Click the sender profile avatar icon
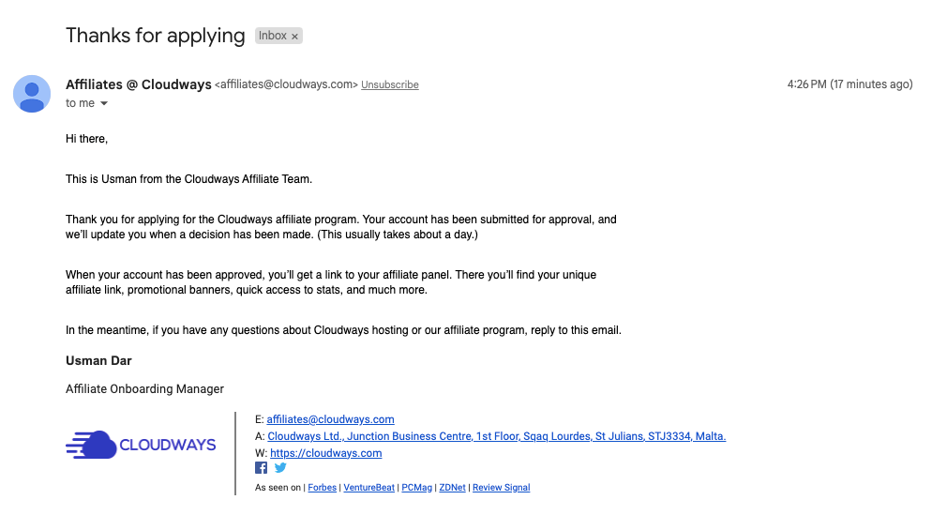This screenshot has height=515, width=932. 32,94
